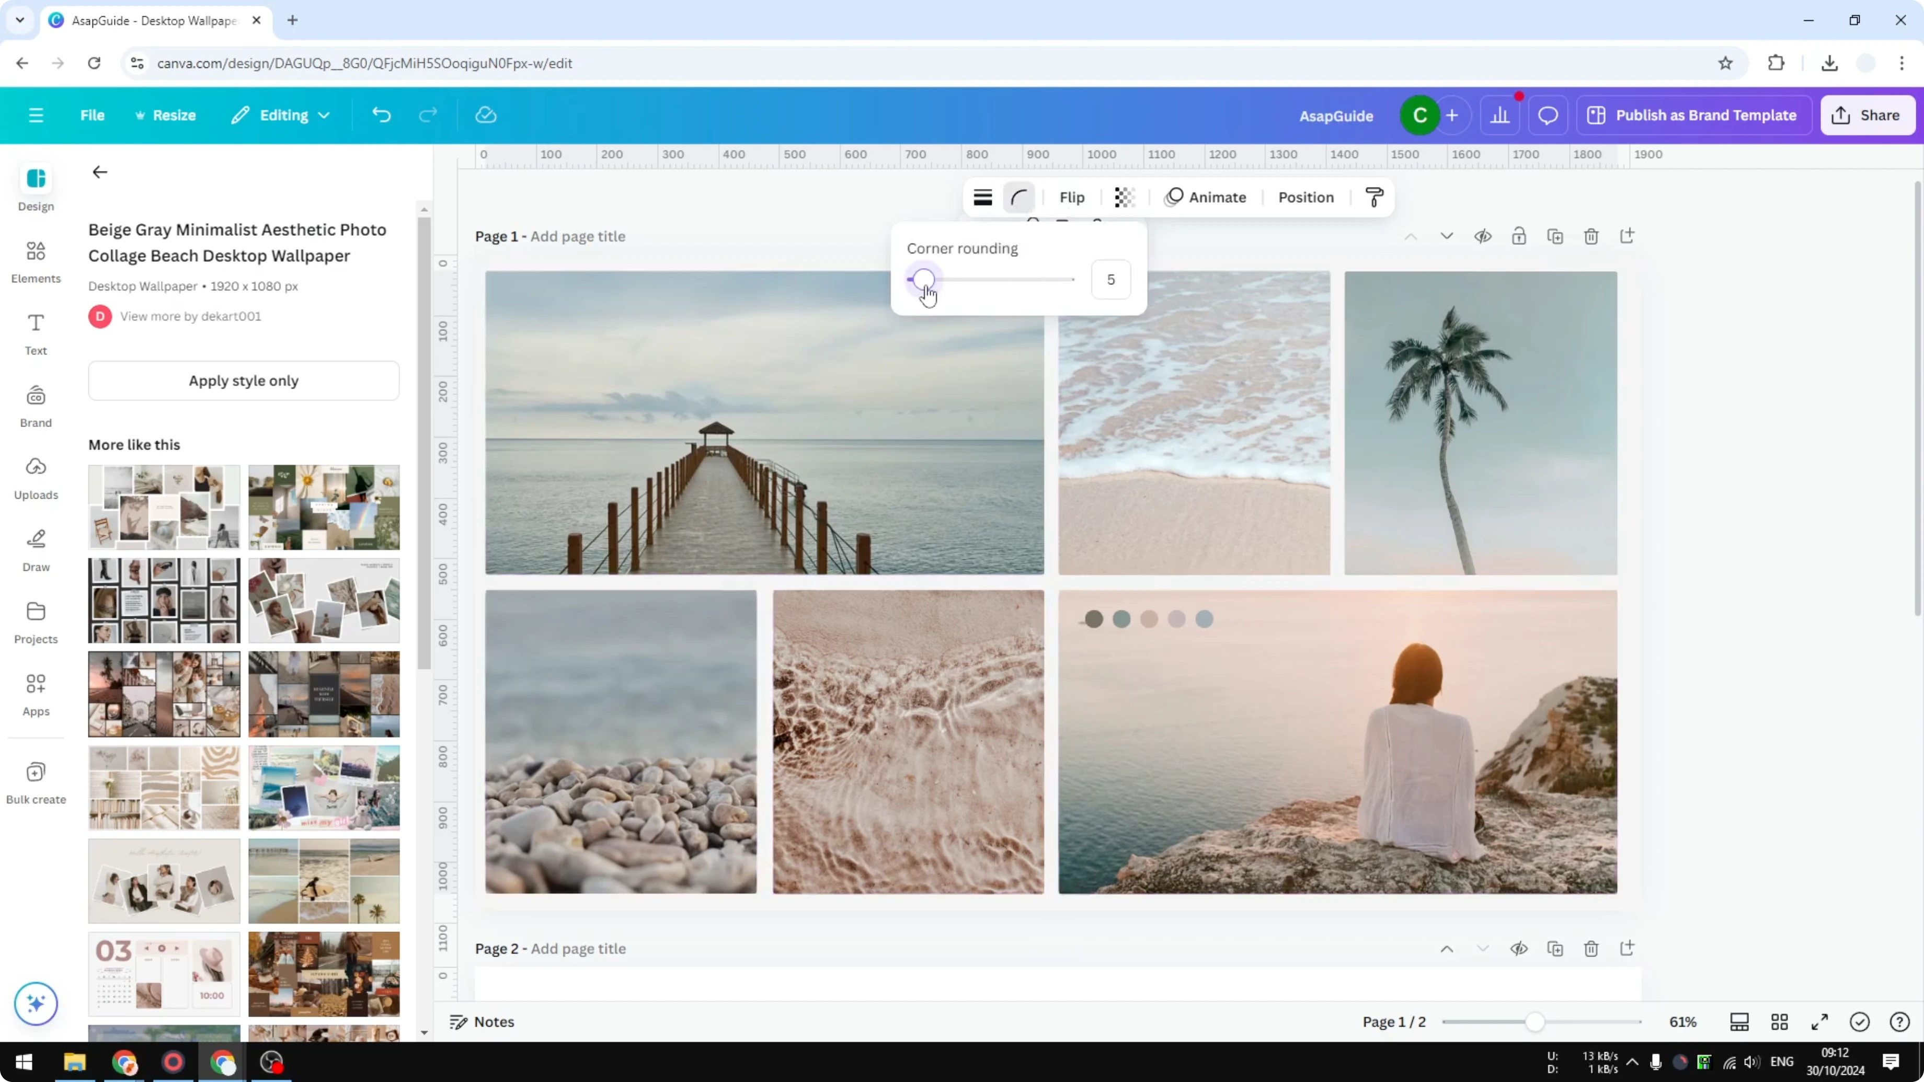Duplicate Page 1 using copy icon
The image size is (1924, 1082).
click(1556, 236)
